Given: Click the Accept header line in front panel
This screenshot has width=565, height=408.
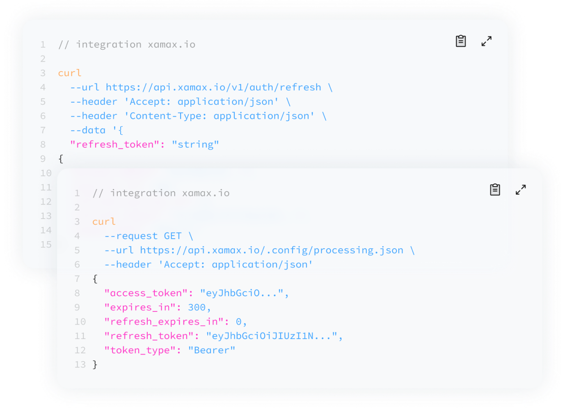Looking at the screenshot, I should coord(208,265).
